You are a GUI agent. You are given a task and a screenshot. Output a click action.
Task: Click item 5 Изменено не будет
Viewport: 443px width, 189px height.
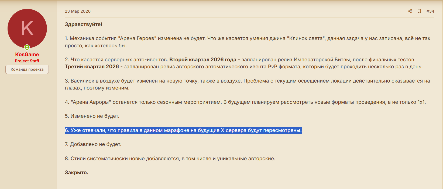click(92, 116)
